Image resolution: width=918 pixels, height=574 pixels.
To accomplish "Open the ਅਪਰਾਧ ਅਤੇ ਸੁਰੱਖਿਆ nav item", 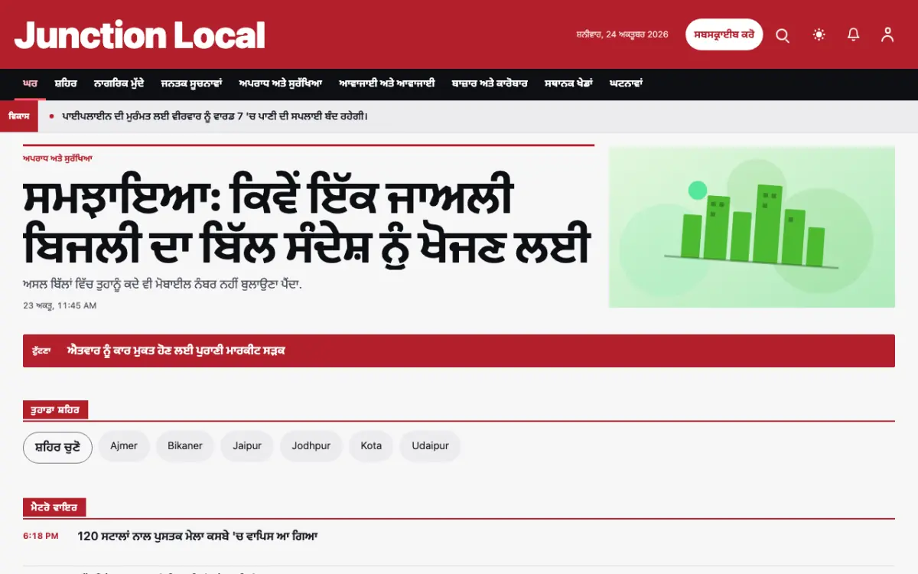I will tap(280, 83).
